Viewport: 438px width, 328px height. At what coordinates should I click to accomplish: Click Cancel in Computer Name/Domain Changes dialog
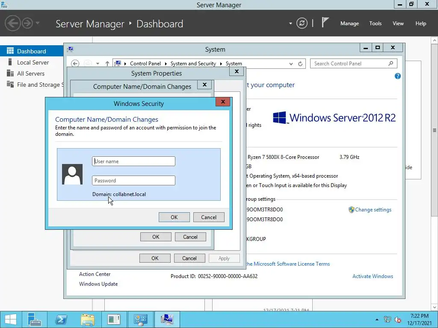click(190, 237)
